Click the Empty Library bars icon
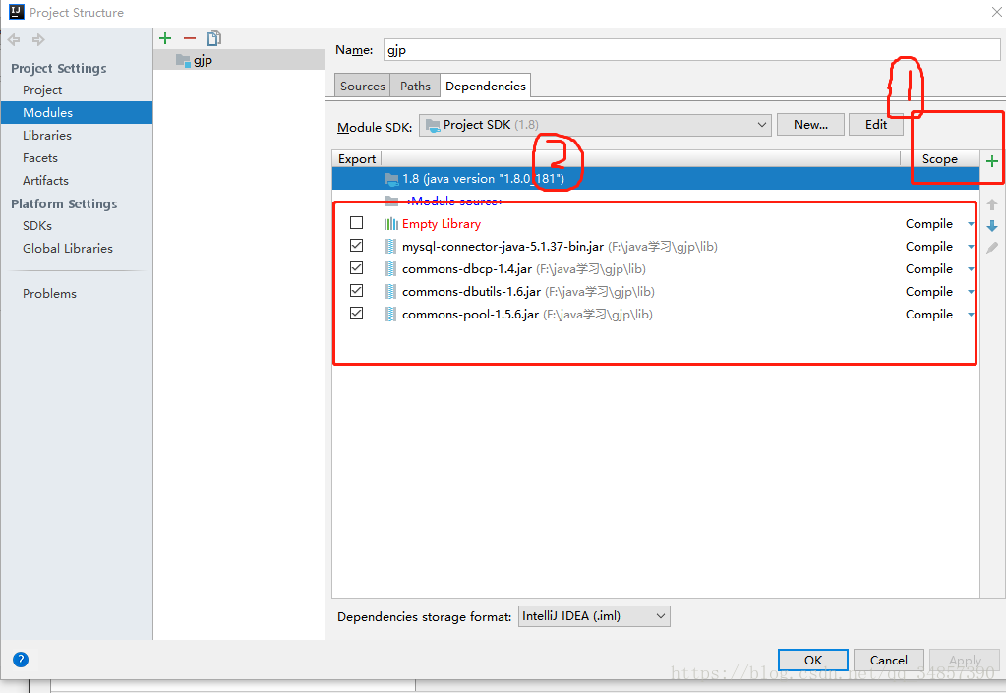 pos(390,224)
